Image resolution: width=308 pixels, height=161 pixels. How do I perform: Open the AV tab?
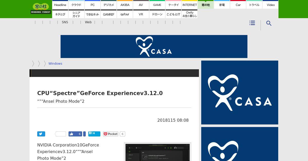(x=141, y=5)
